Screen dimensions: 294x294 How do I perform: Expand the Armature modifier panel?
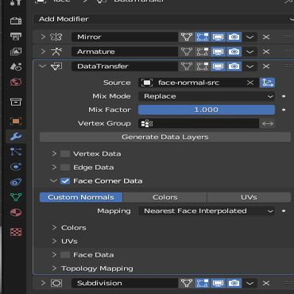[x=43, y=52]
